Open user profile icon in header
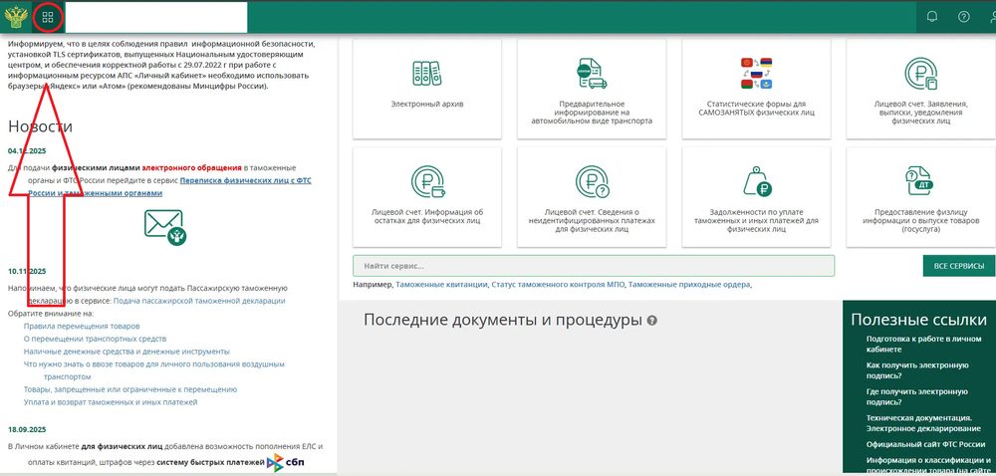Screen dimensions: 996x476 [992, 17]
